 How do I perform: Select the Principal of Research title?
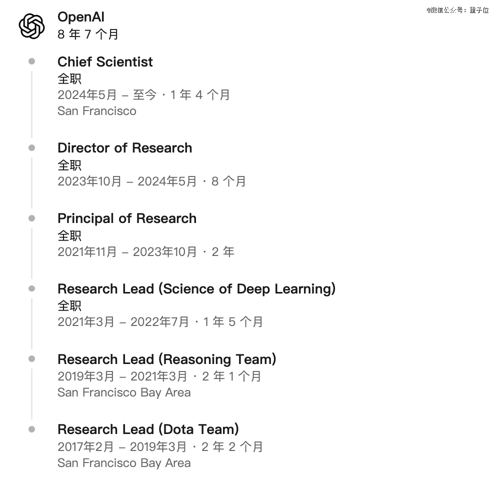(x=127, y=218)
